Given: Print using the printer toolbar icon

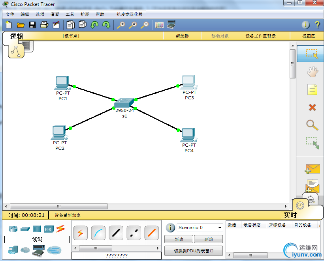Looking at the screenshot, I should pos(44,25).
